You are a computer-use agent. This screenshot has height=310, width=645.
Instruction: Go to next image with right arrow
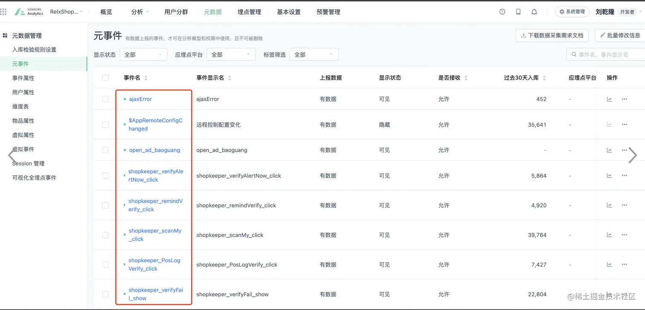633,155
